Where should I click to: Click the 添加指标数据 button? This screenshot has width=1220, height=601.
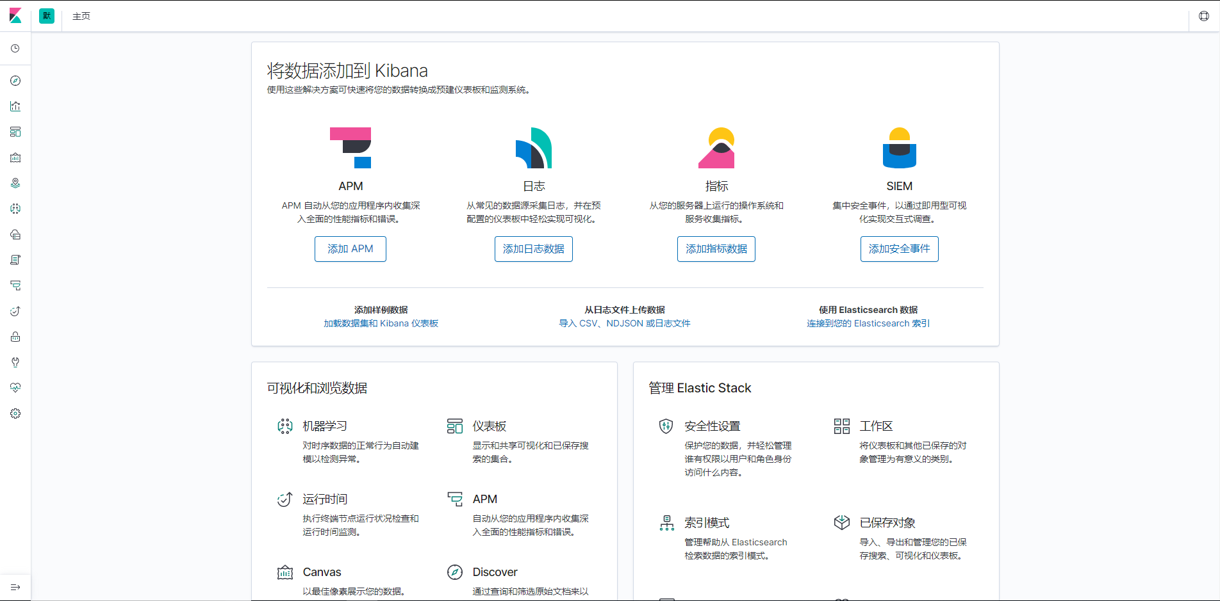click(x=716, y=249)
